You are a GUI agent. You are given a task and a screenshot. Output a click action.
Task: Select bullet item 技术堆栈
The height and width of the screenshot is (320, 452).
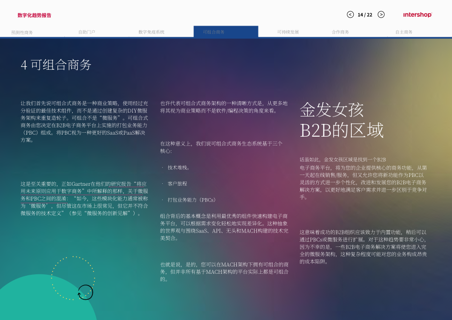178,168
